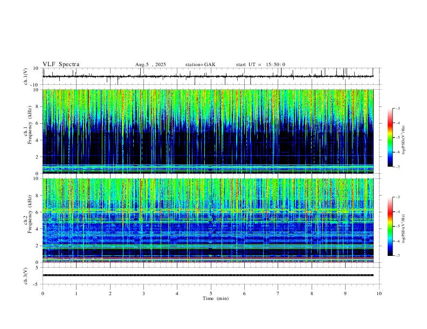Viewport: 427px width, 329px height.
Task: Click the ch.2 colorbar "log(PSD)(V²/Hz)" label
Action: 404,228
